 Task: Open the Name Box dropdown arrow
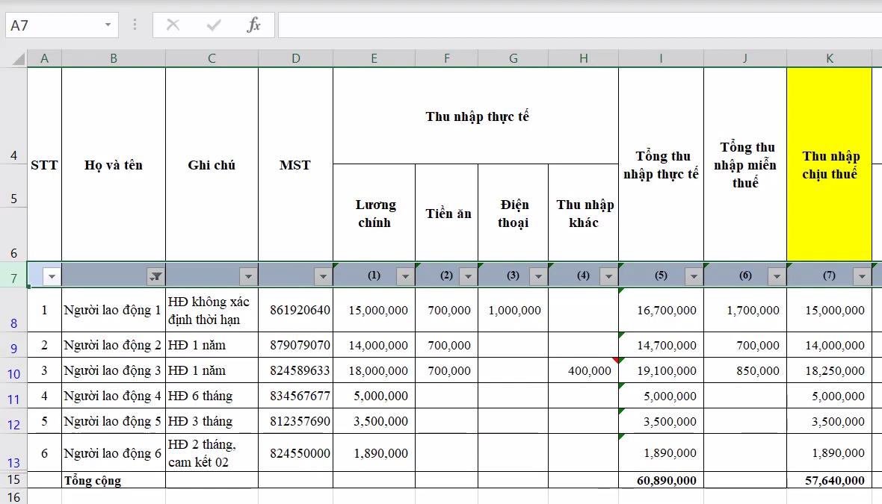point(108,25)
